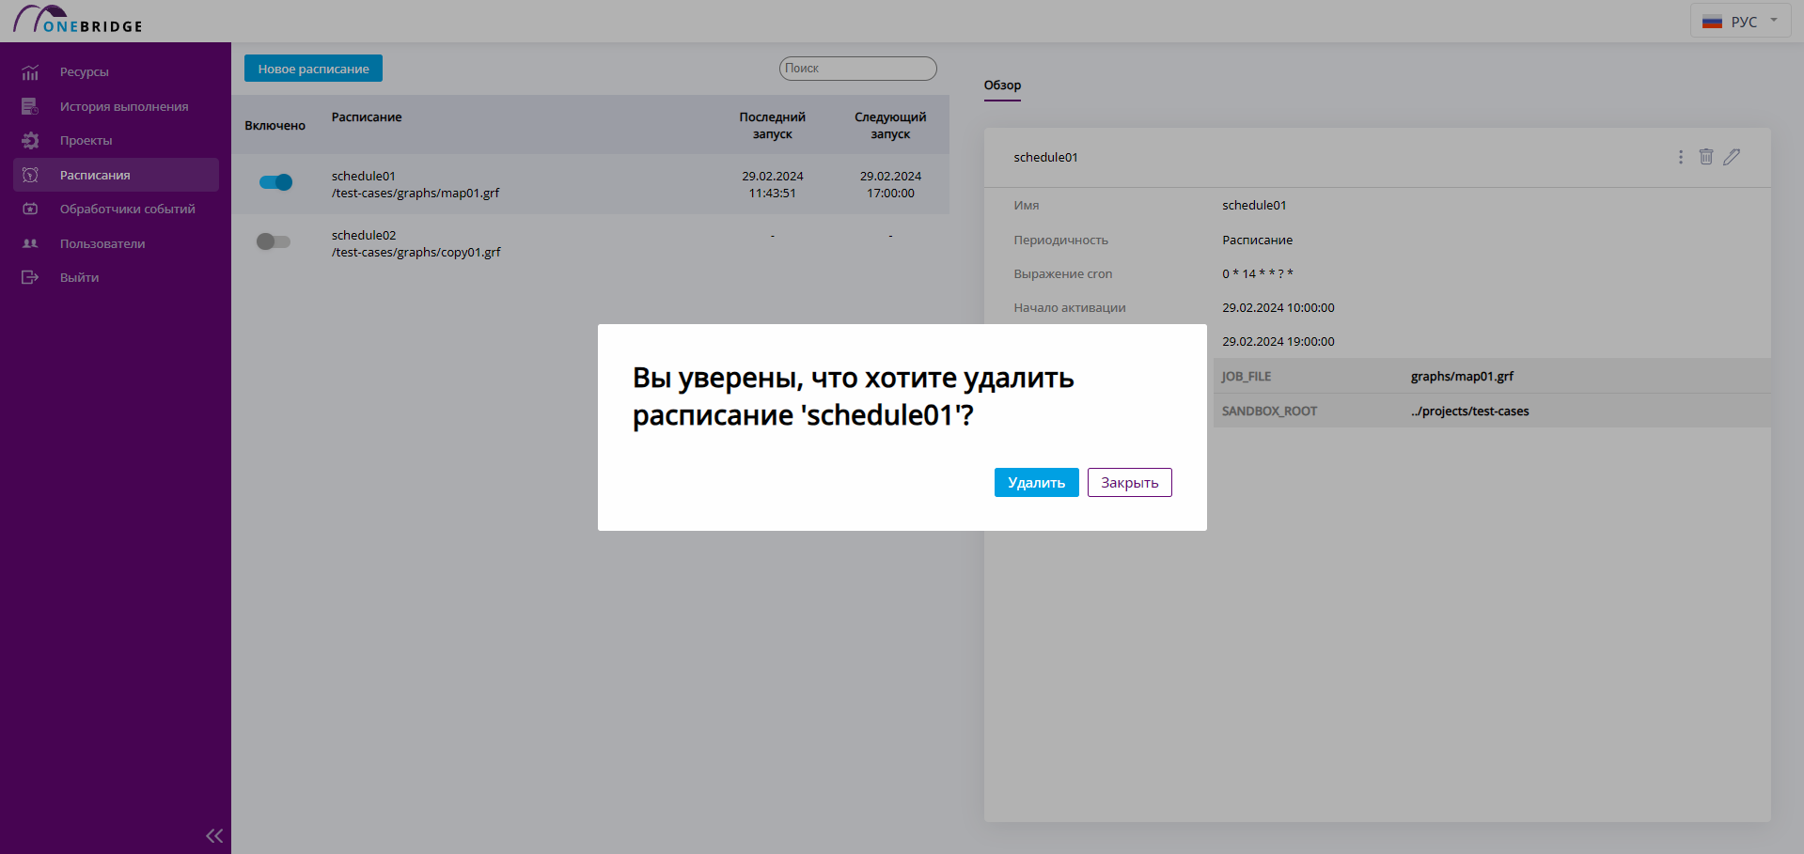This screenshot has width=1804, height=854.
Task: Click JOB_FILE parameter label
Action: point(1247,376)
